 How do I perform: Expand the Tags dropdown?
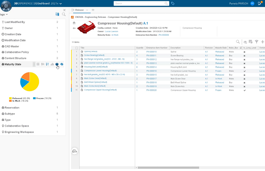(x=7, y=14)
